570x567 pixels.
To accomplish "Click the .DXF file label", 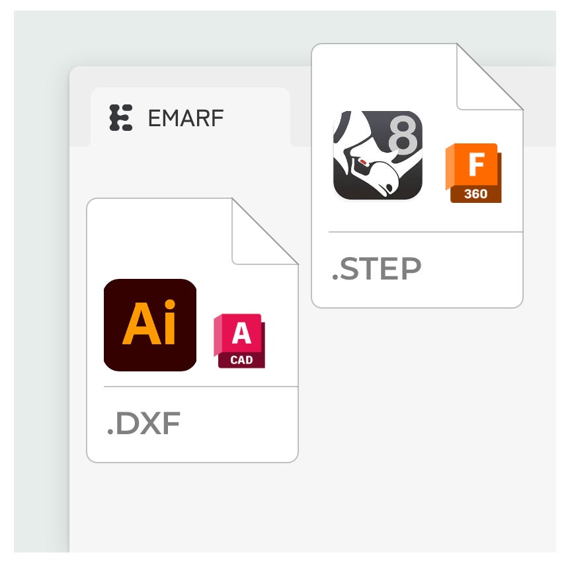I will 144,424.
